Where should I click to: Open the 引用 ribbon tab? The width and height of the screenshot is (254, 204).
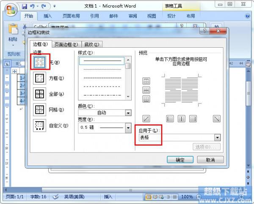pos(94,16)
